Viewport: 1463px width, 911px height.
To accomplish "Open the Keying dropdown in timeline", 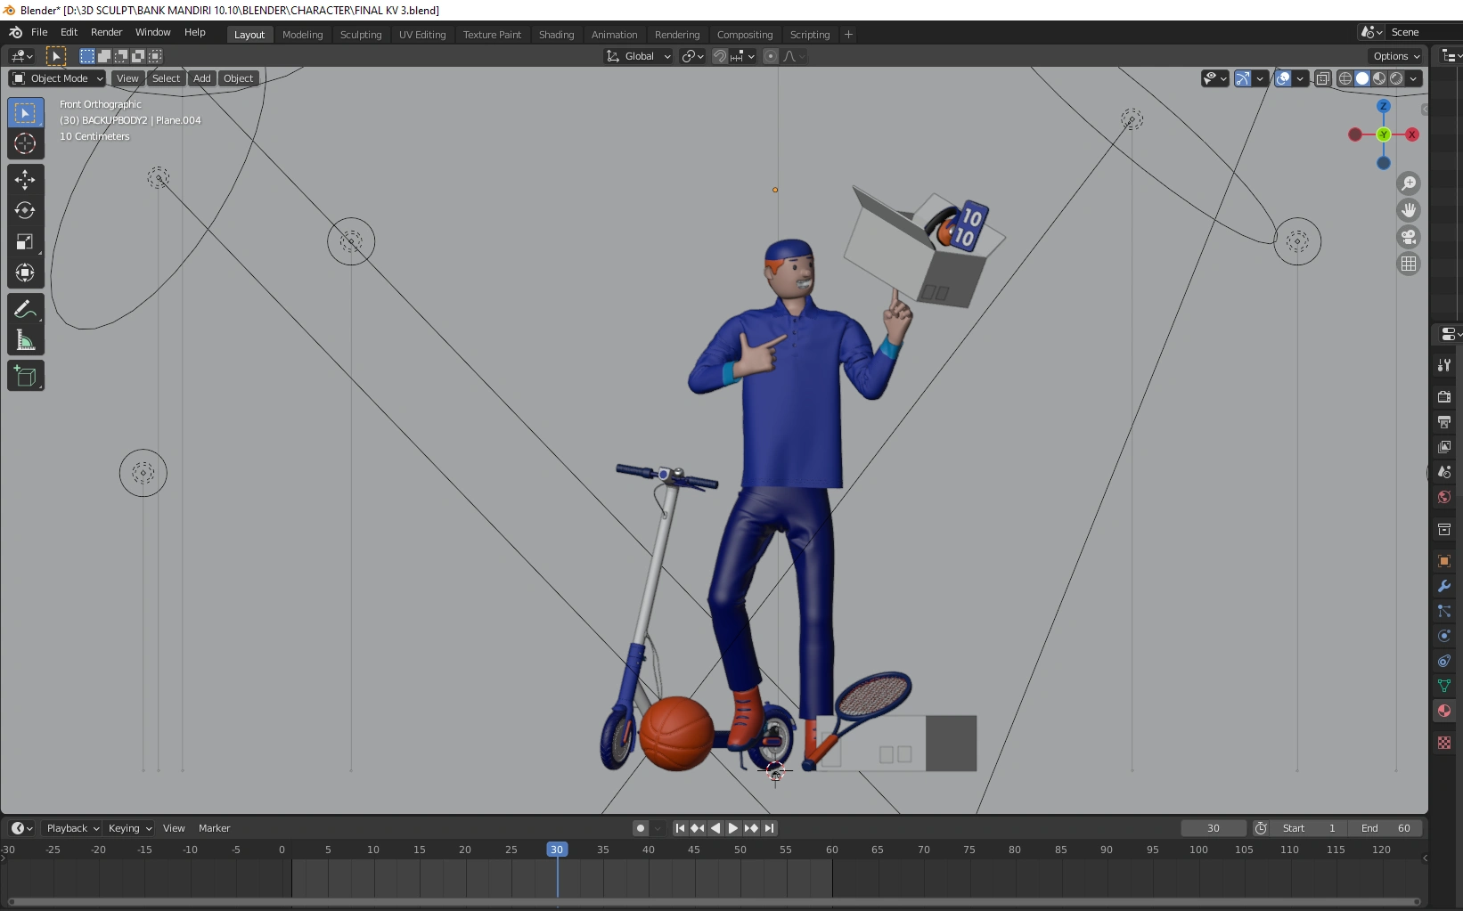I will 129,828.
